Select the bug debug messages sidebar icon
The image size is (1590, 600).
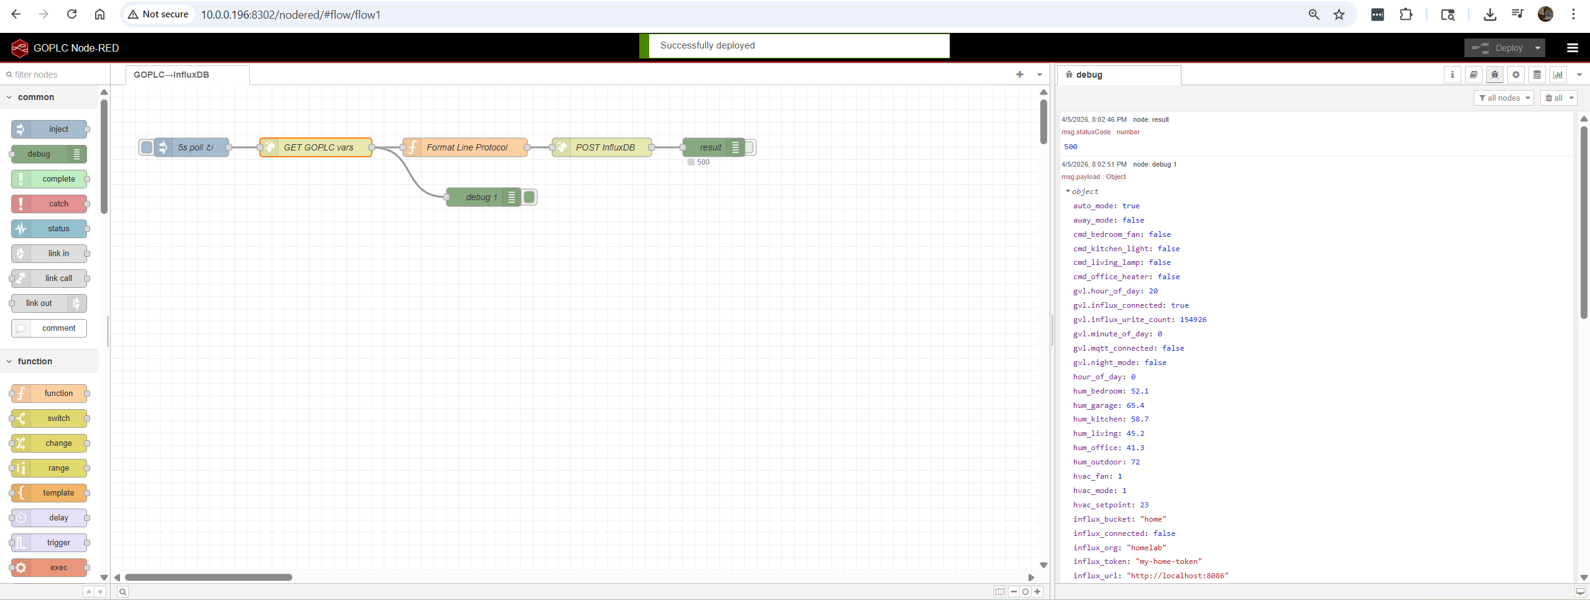pos(1495,75)
